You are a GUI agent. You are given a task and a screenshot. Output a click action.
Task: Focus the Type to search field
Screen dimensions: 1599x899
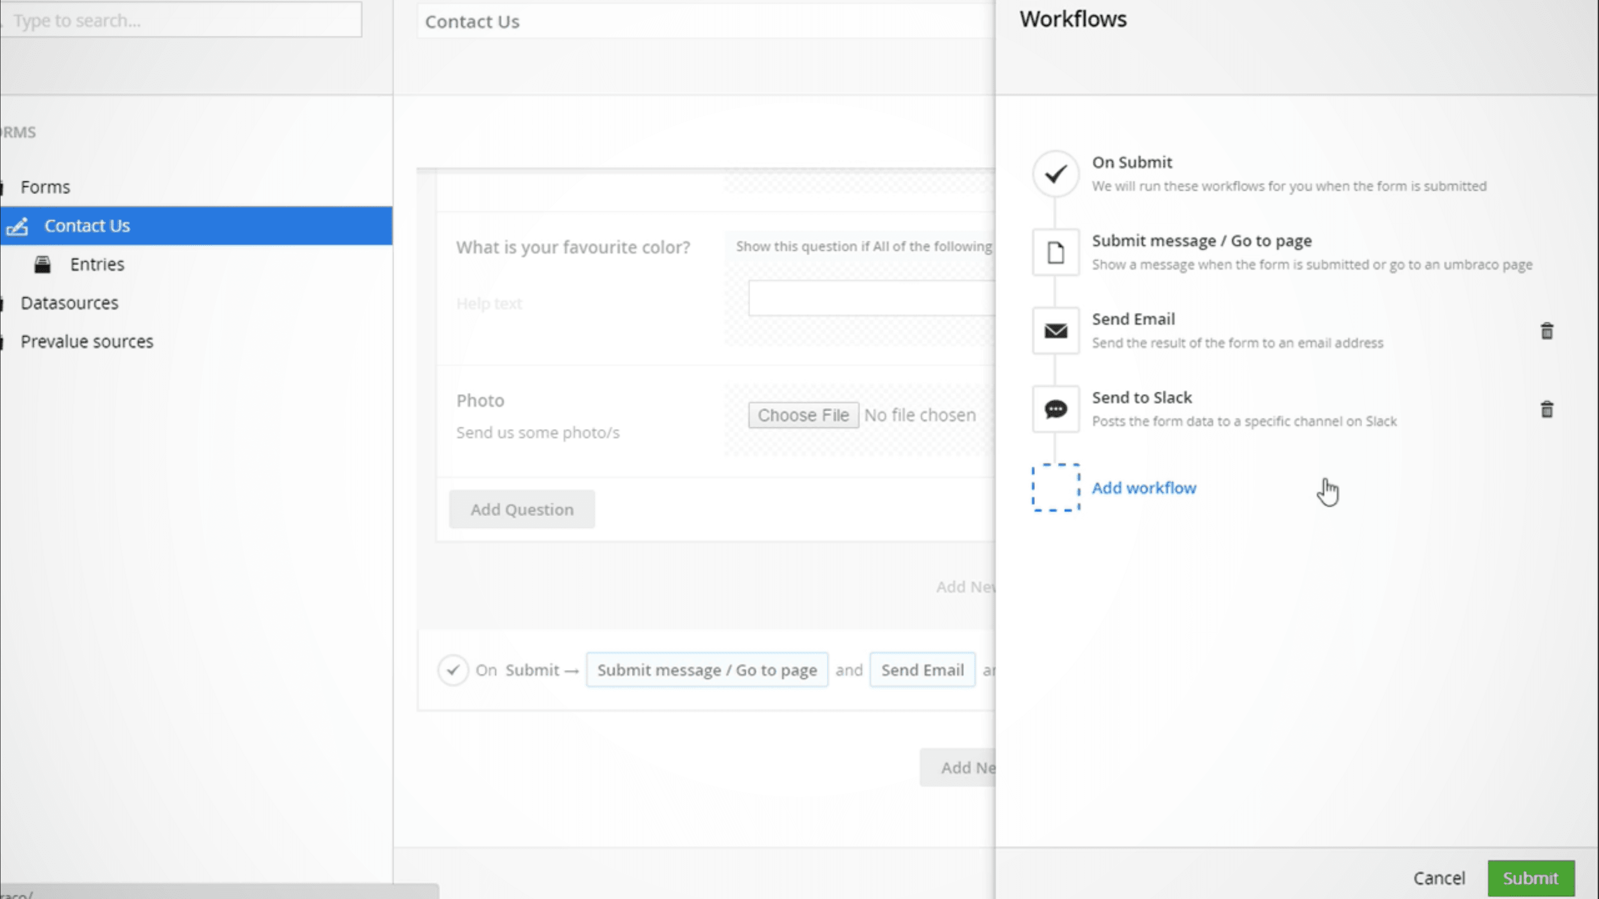[x=180, y=20]
